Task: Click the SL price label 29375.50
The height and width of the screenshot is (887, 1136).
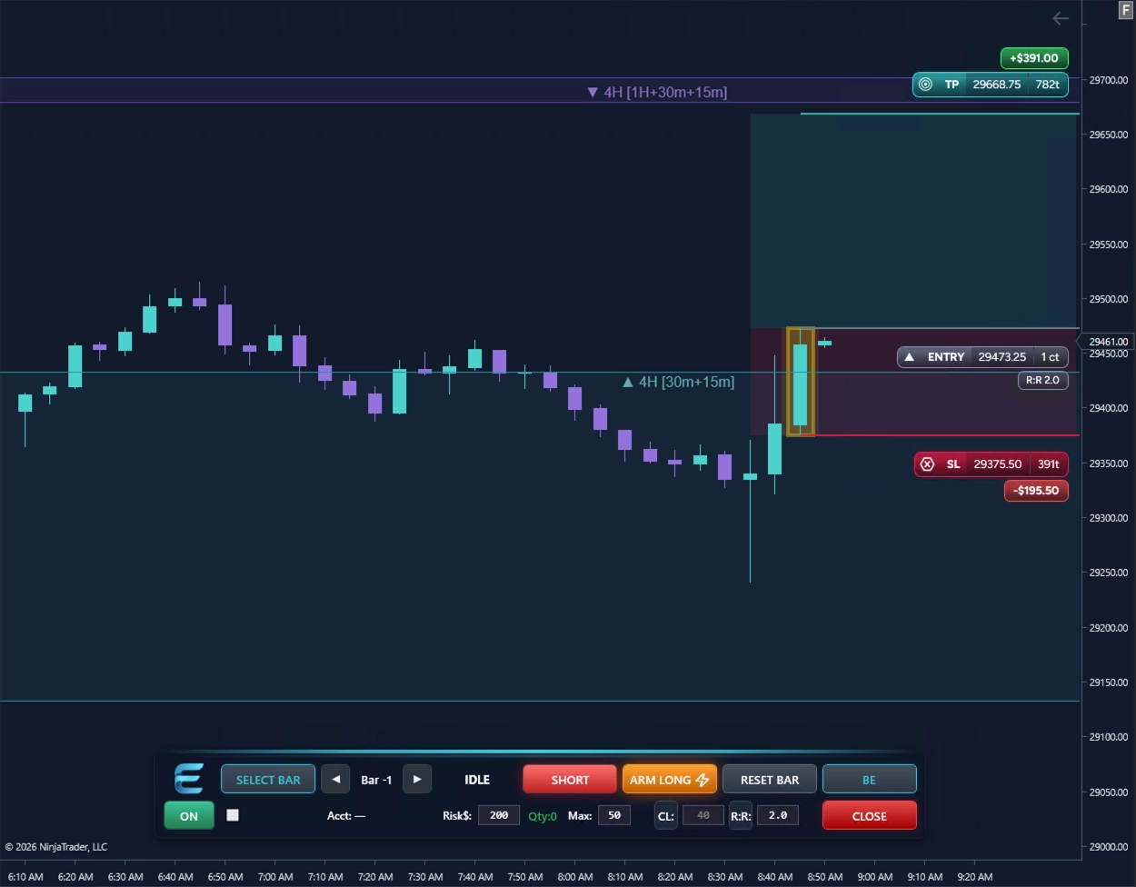Action: pos(997,464)
